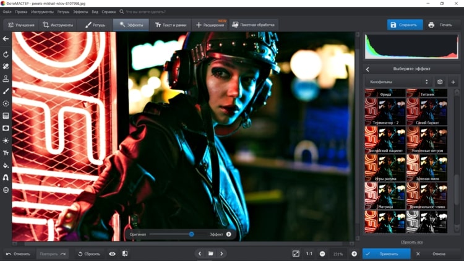
Task: Choose the text tool (Tт) icon
Action: click(6, 153)
